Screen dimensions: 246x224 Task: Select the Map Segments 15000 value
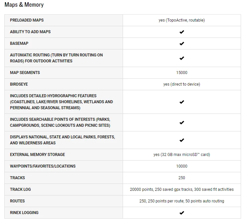click(x=182, y=73)
